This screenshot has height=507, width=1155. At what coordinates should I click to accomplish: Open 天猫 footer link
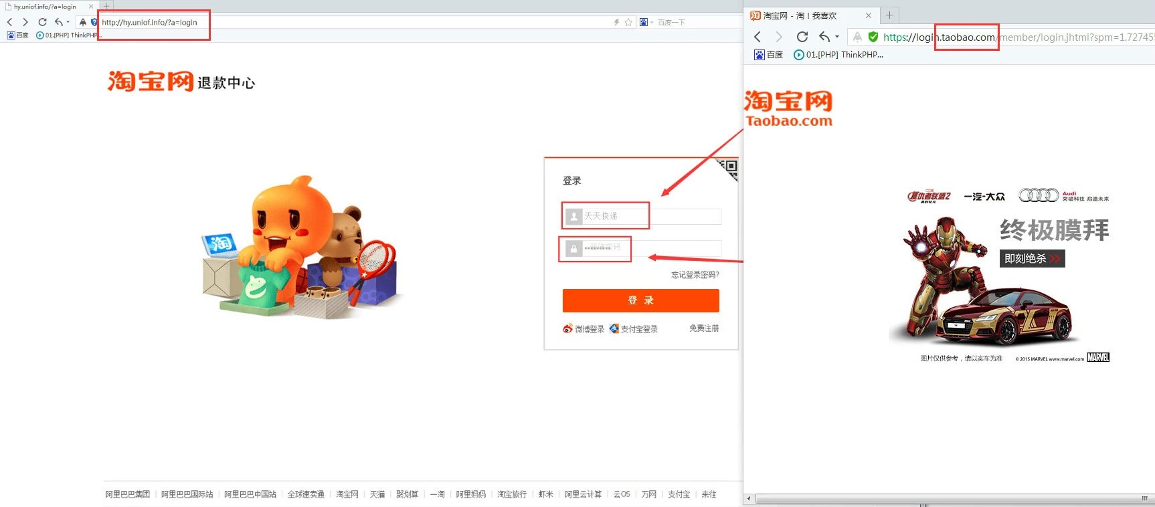(x=377, y=494)
